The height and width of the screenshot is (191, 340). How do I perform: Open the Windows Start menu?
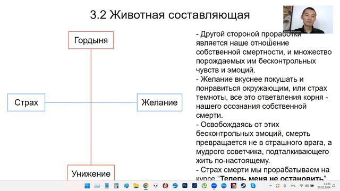(87, 186)
